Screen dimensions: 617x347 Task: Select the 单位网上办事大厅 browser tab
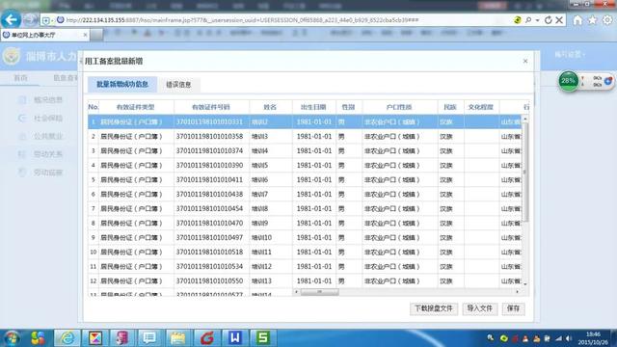pyautogui.click(x=45, y=35)
